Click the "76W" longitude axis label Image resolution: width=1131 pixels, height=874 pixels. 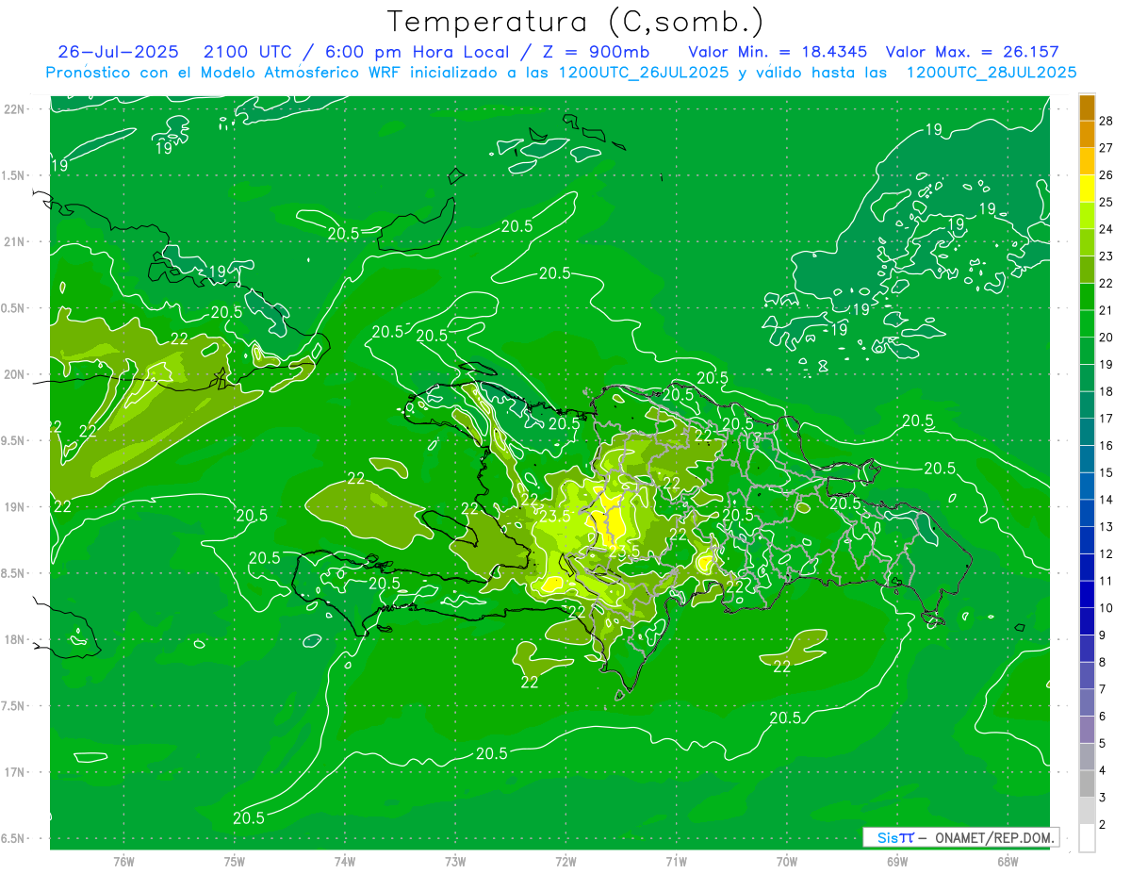(x=123, y=862)
